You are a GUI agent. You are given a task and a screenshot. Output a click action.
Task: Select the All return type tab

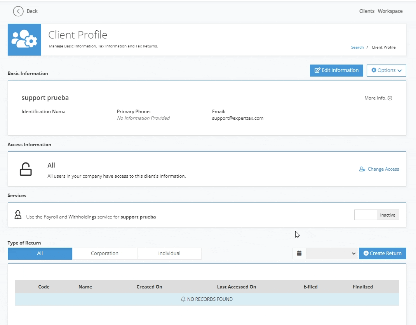click(40, 253)
